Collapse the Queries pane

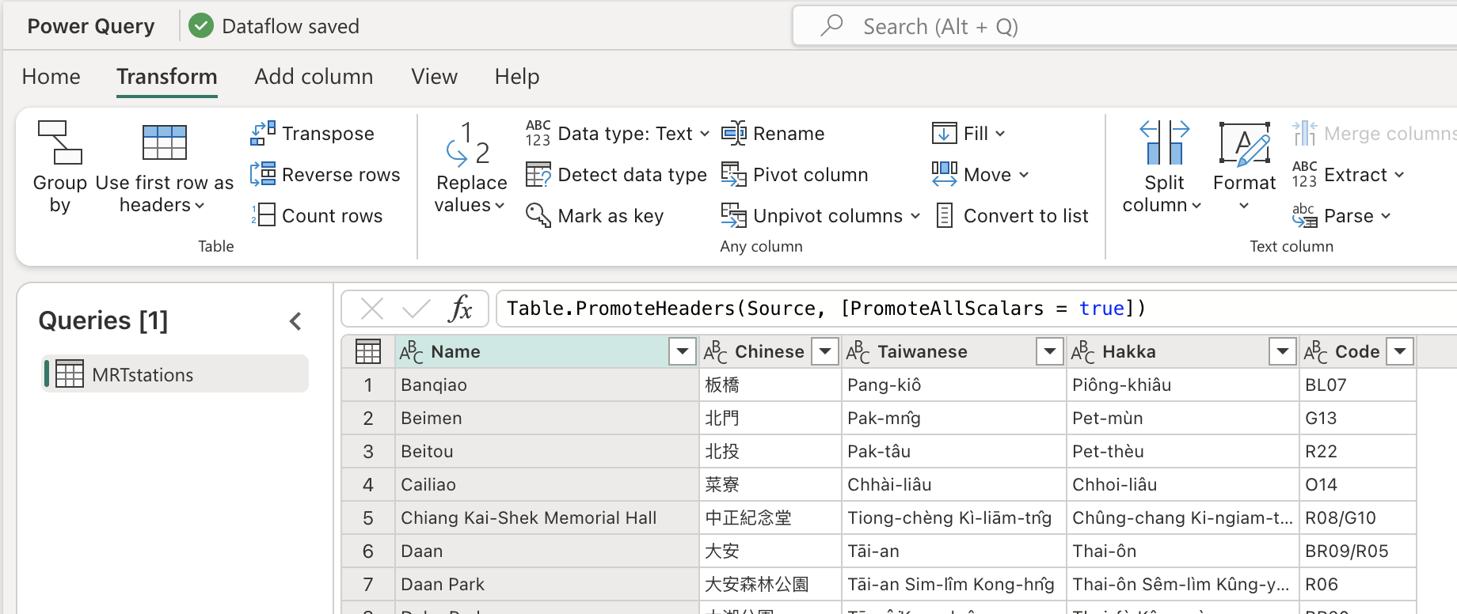click(295, 320)
